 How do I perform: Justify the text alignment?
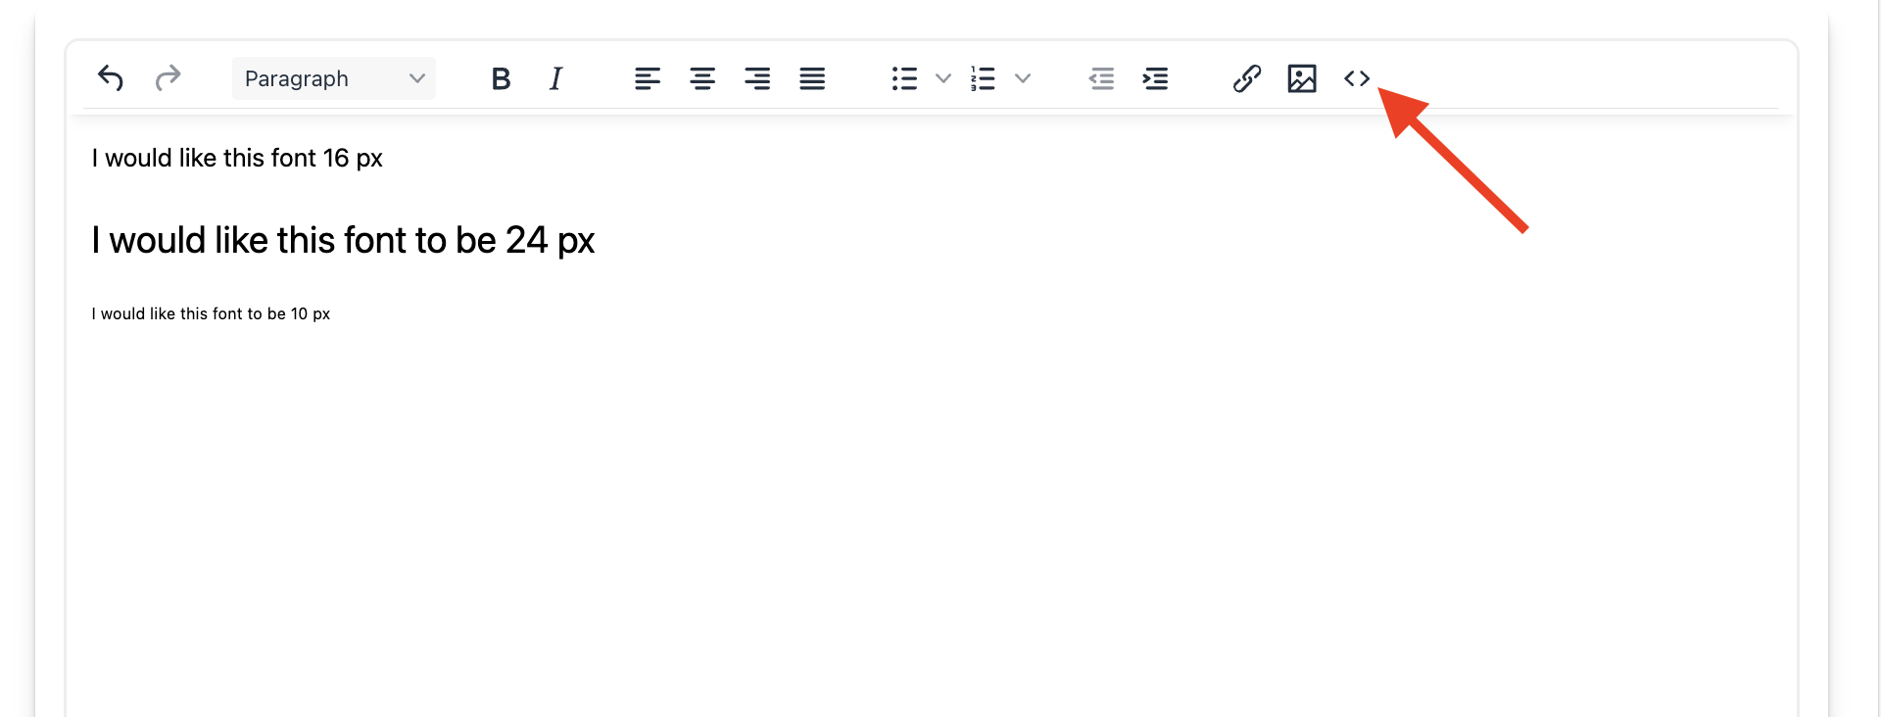(x=812, y=78)
